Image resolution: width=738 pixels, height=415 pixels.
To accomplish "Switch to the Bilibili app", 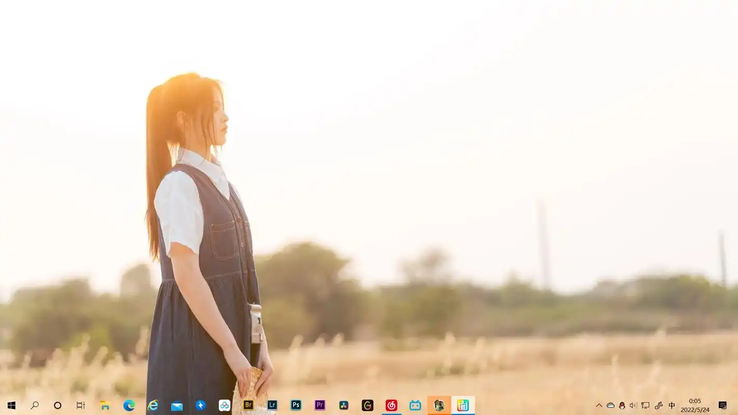I will coord(415,405).
